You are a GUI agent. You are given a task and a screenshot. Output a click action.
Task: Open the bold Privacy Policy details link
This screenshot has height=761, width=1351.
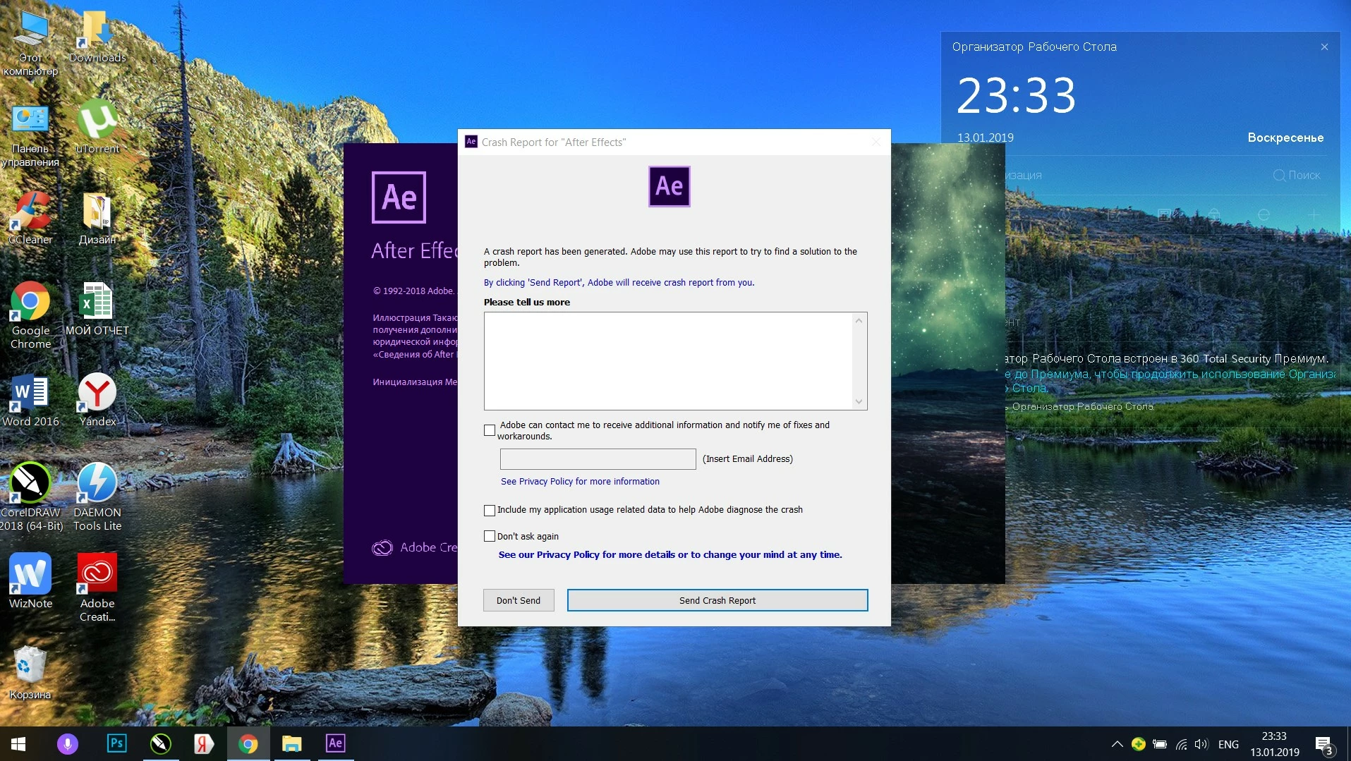tap(670, 554)
